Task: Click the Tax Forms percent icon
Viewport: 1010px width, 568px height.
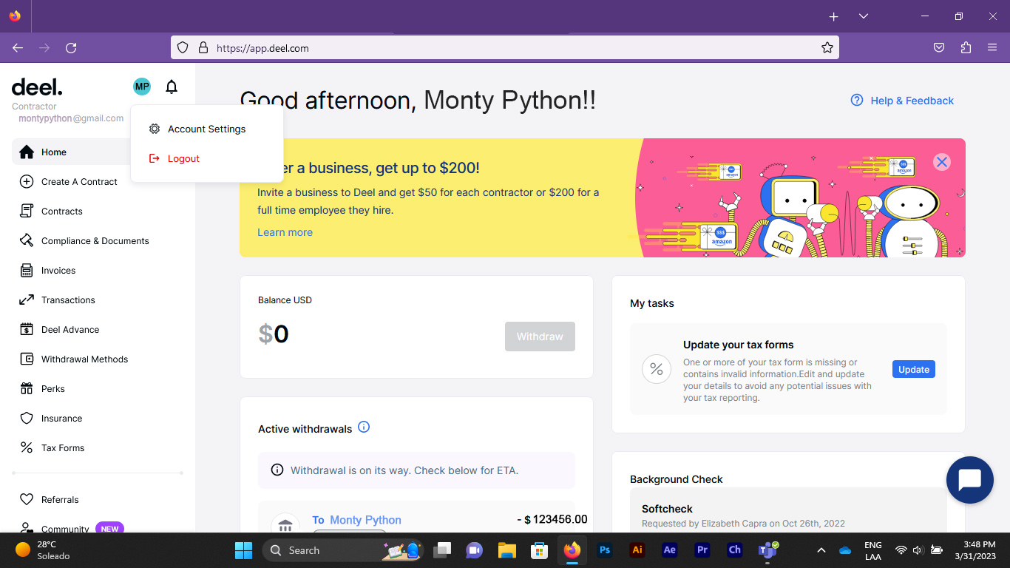Action: point(27,448)
